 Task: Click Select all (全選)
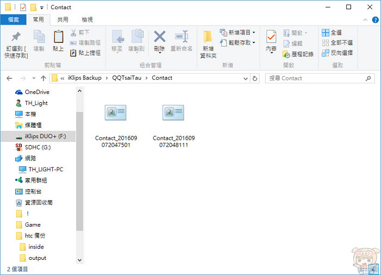[331, 33]
